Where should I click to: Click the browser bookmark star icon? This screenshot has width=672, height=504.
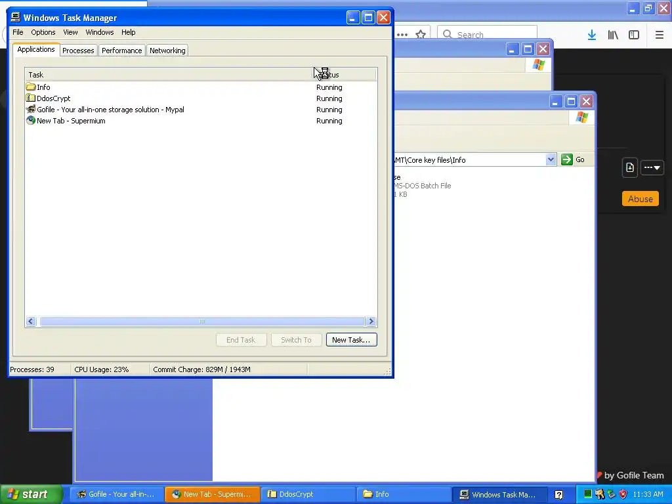click(x=421, y=35)
